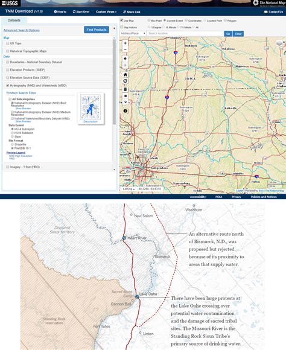Select Coordinates radio option
286x350 pixels.
186,21
